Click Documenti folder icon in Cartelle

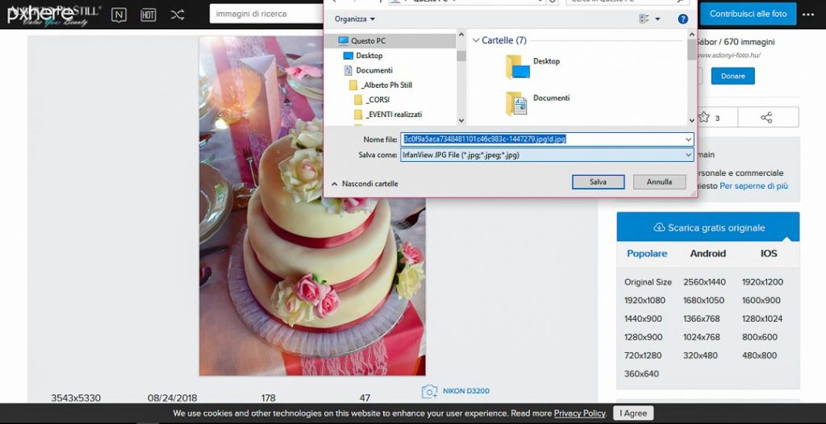(516, 103)
